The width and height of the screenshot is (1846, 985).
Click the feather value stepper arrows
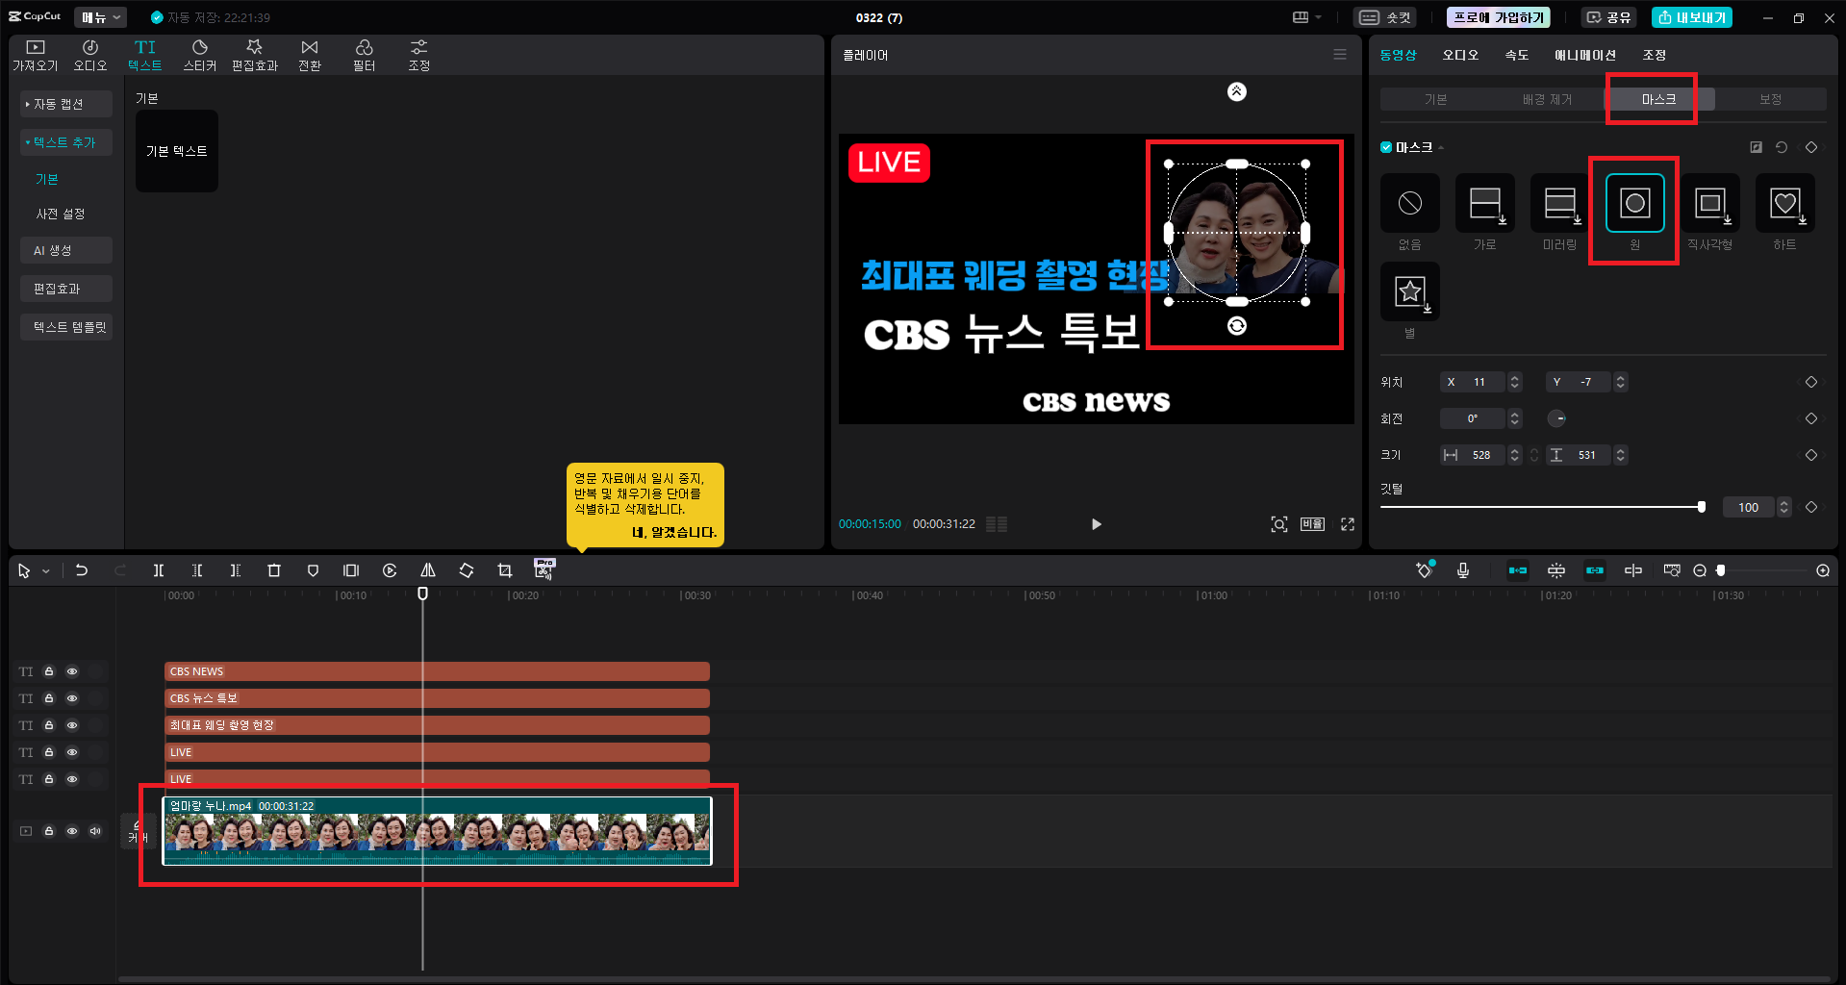1784,507
